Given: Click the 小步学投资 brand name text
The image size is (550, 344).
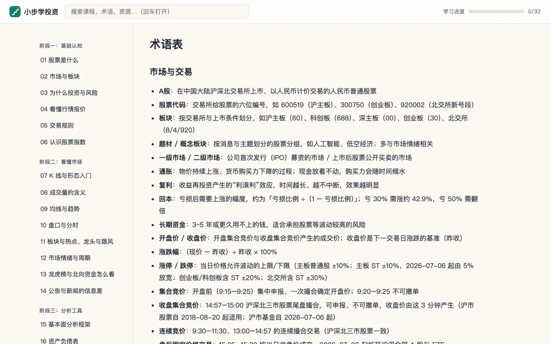Looking at the screenshot, I should [x=41, y=12].
